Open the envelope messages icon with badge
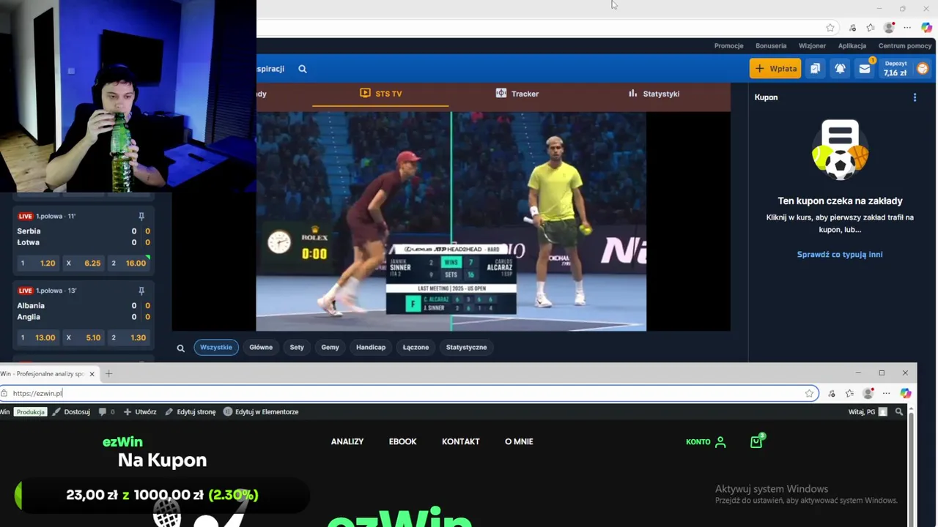 (x=865, y=68)
